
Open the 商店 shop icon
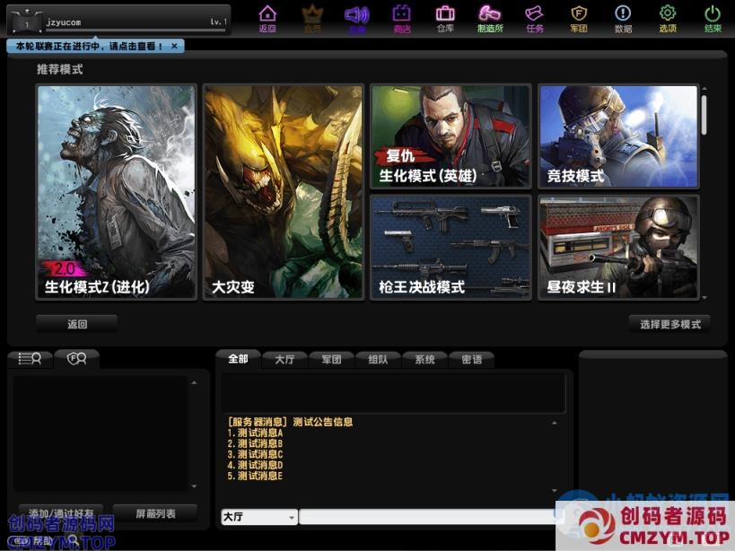tap(401, 18)
